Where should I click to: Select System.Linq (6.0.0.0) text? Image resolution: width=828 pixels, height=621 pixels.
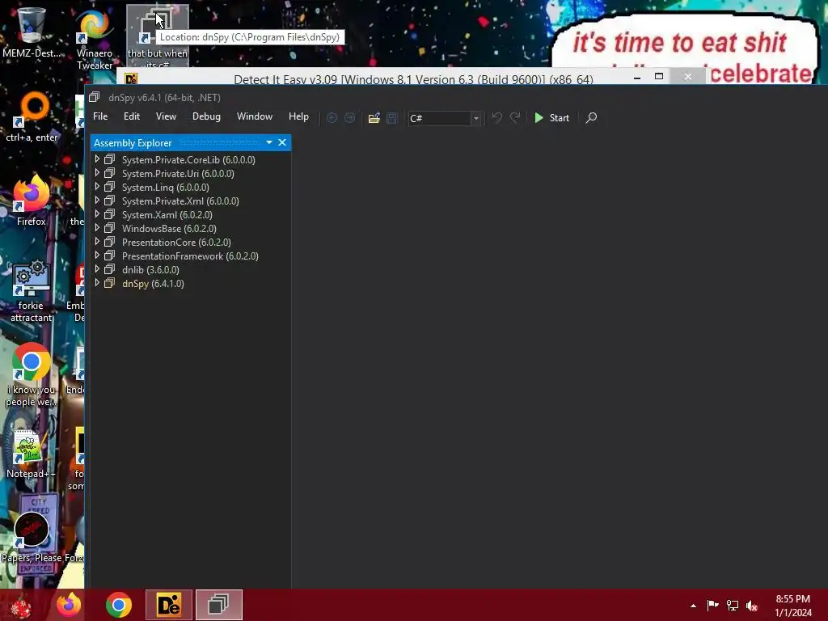coord(165,187)
